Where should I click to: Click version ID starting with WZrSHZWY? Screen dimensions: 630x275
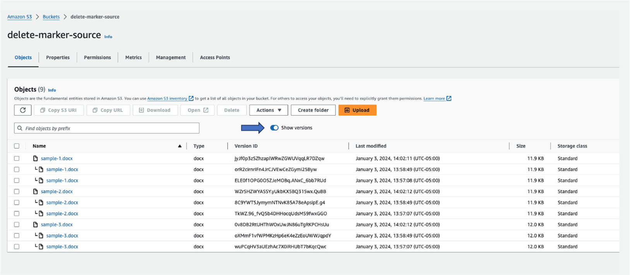tap(280, 192)
